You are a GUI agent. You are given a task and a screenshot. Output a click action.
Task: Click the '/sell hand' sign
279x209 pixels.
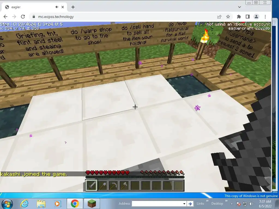coord(138,35)
